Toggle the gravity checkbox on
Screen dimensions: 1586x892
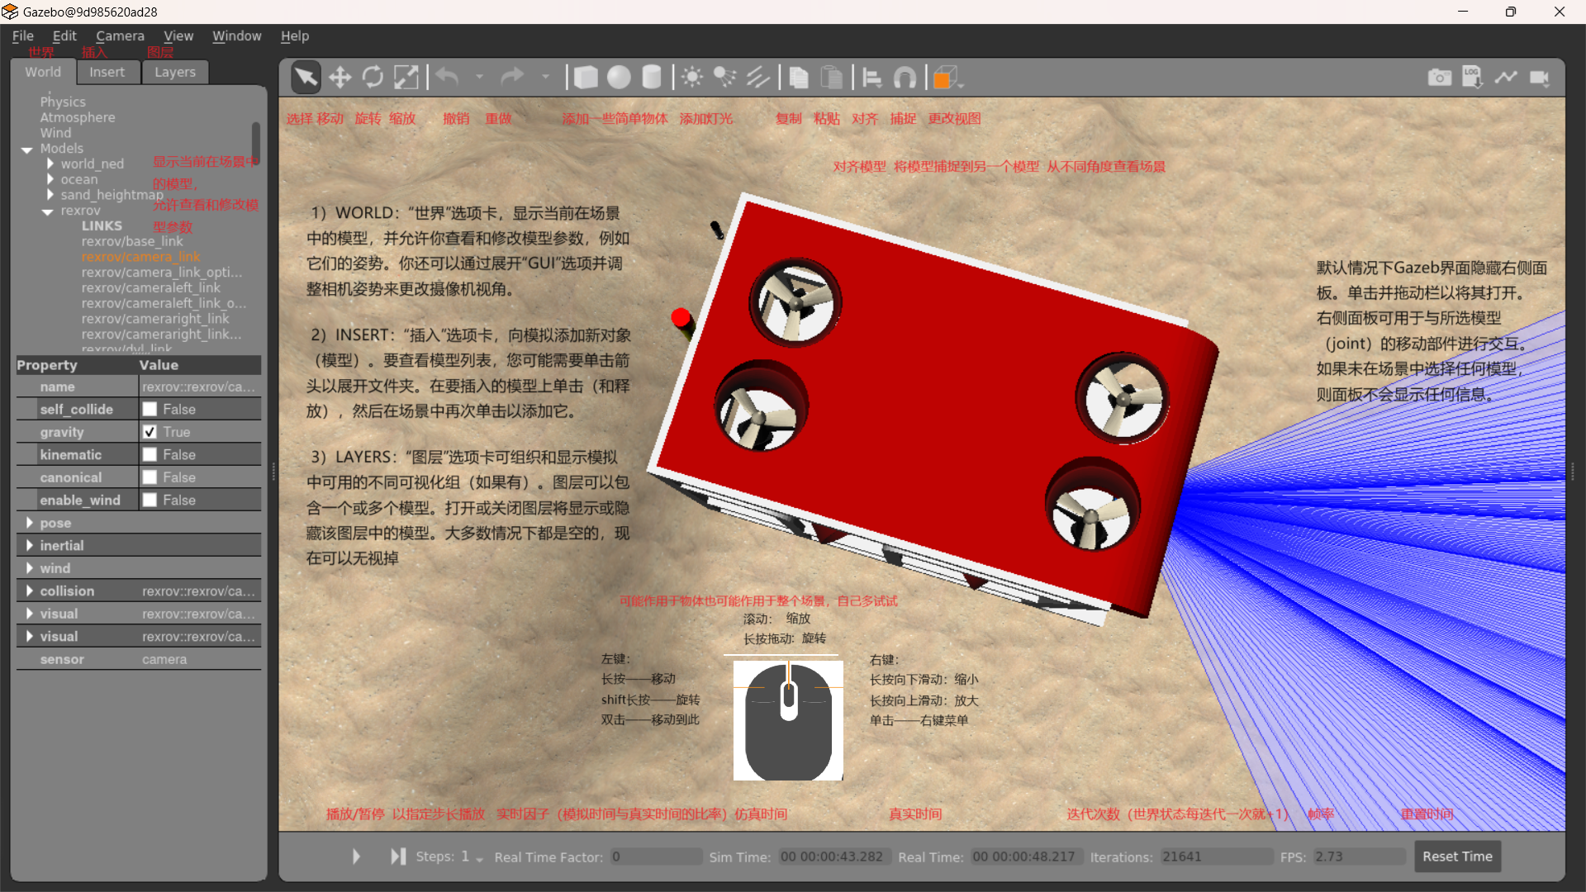click(150, 431)
